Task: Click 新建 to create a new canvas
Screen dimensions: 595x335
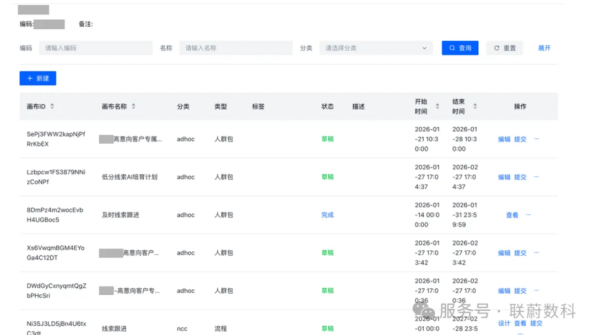Action: tap(37, 78)
